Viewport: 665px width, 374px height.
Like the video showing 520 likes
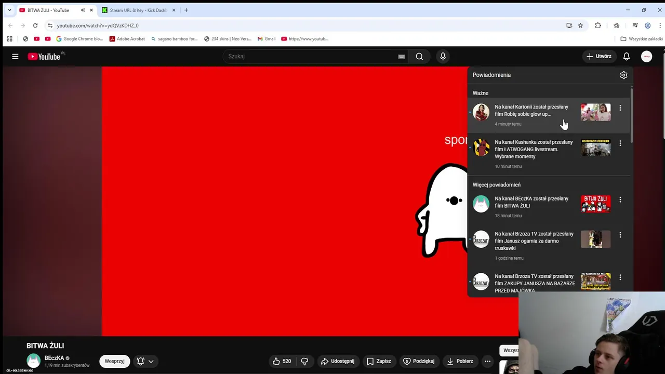(x=282, y=361)
